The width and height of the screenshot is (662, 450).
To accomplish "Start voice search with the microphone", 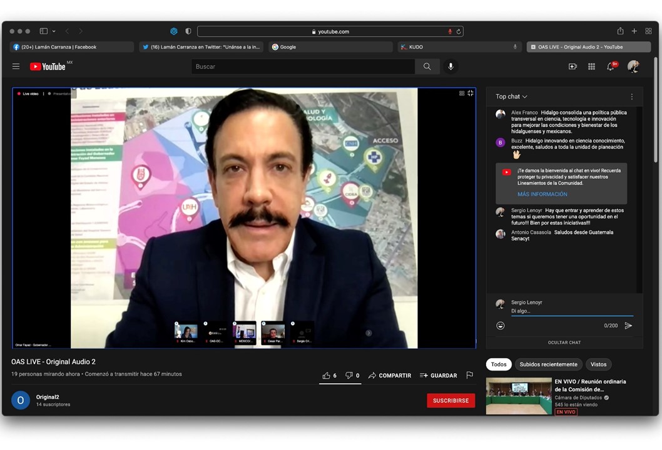I will [x=451, y=67].
